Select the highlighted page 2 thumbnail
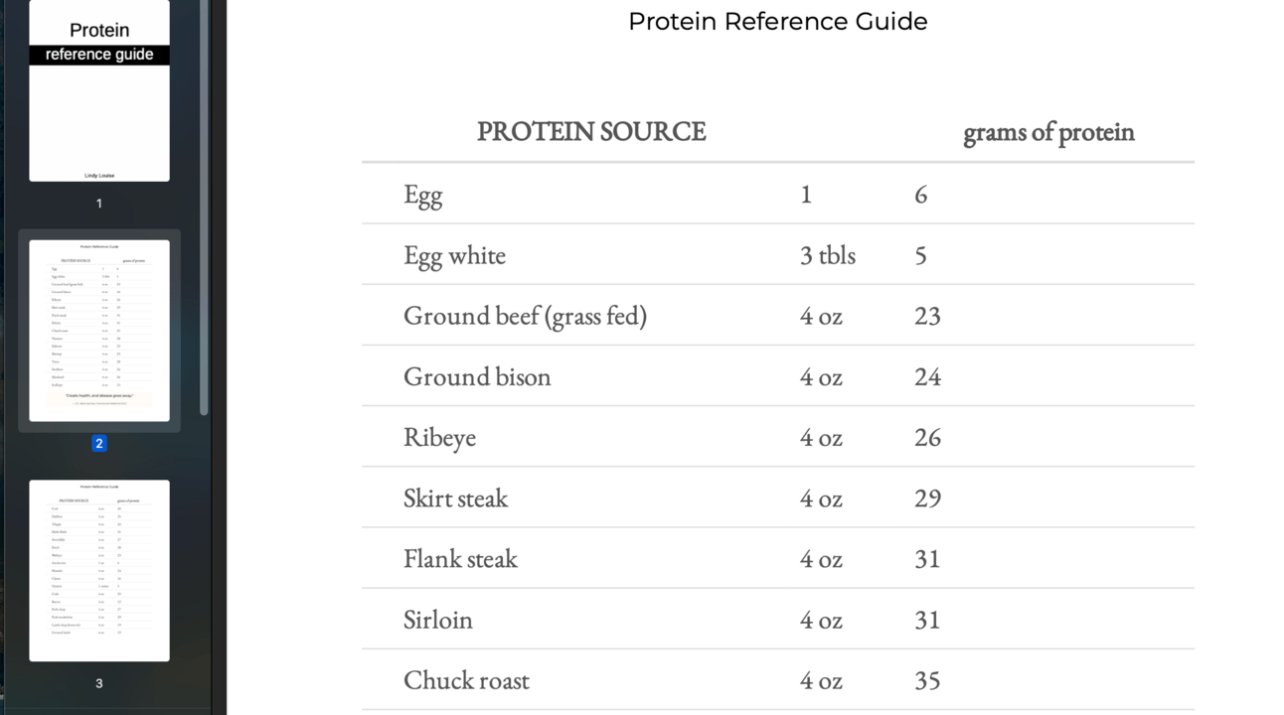The image size is (1284, 715). pos(99,331)
